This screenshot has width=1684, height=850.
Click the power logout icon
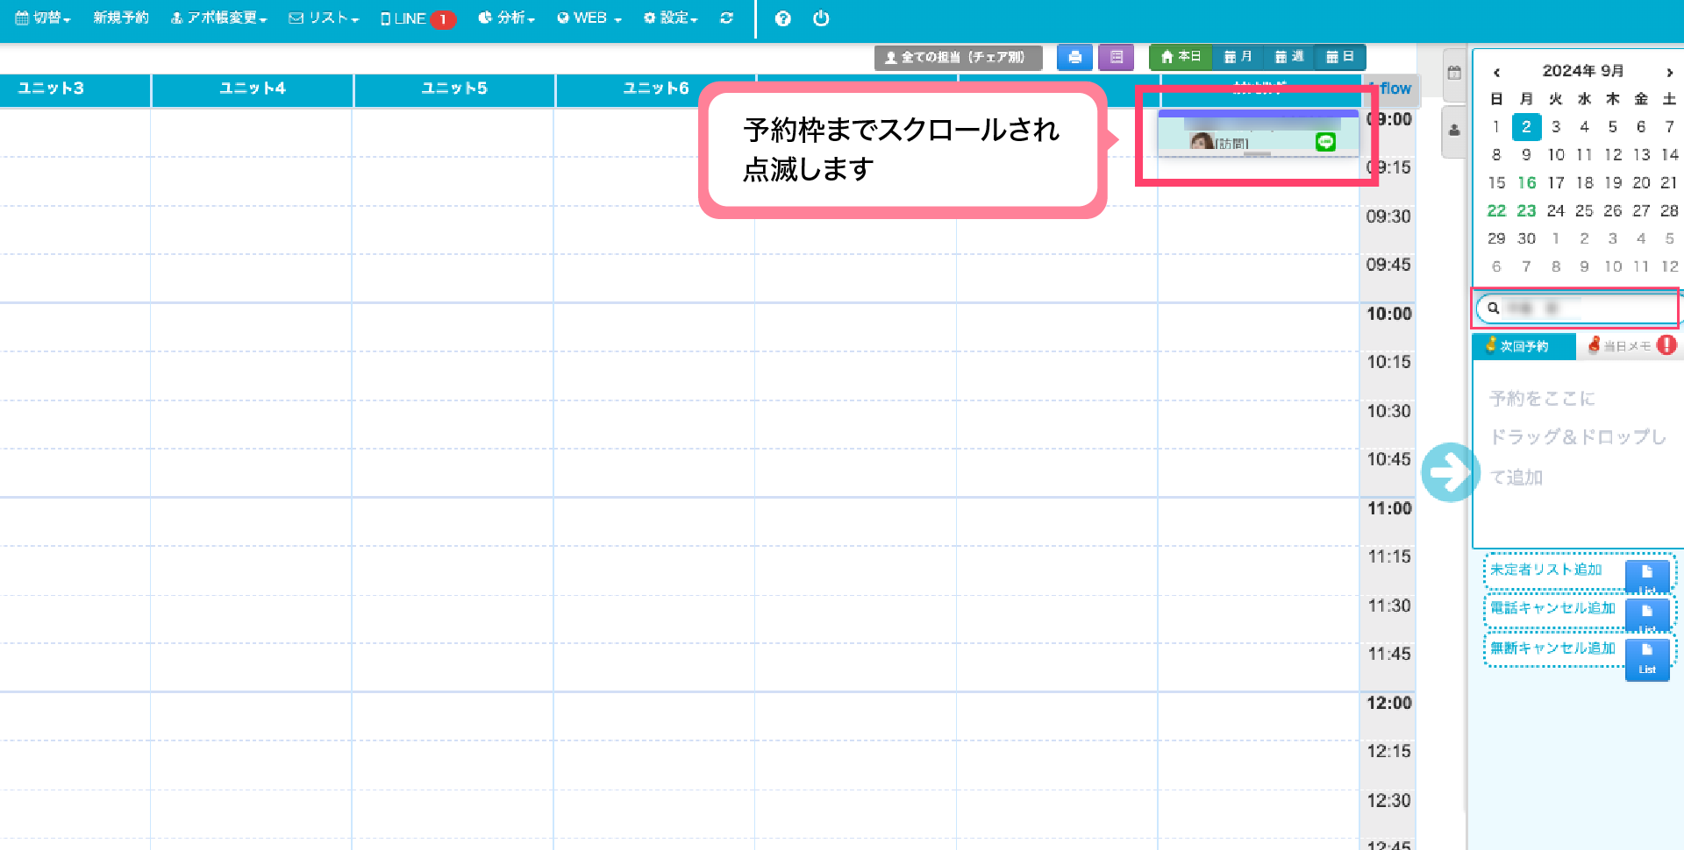tap(821, 18)
